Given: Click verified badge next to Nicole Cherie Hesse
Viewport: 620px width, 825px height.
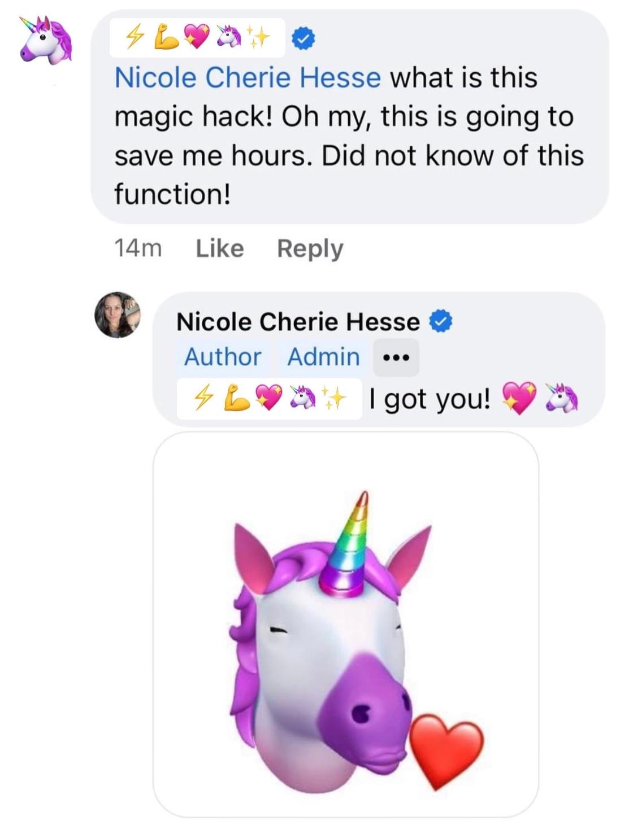Looking at the screenshot, I should pyautogui.click(x=441, y=321).
